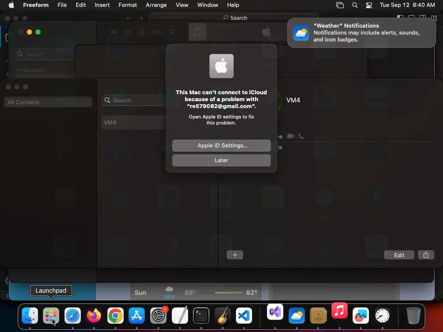Switch to Contacts via the dock icon
443x332 pixels.
[318, 315]
